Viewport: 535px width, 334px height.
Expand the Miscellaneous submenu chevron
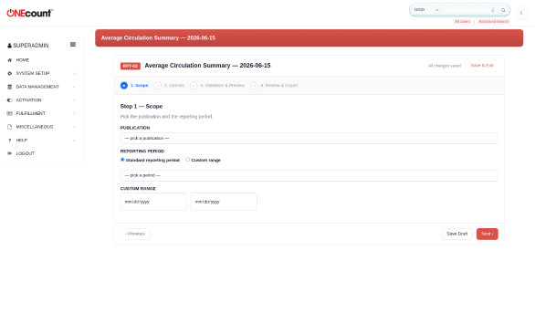pyautogui.click(x=74, y=127)
